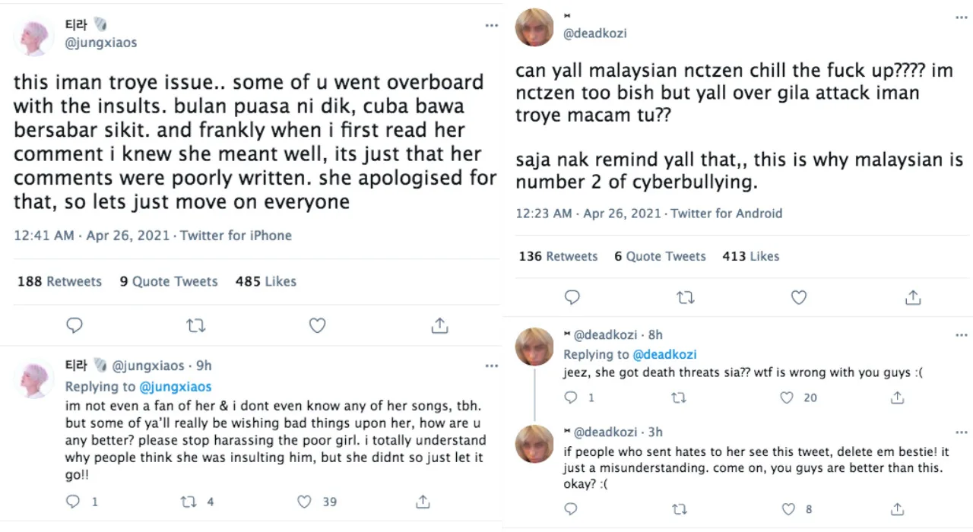
Task: Reply to the main @deadkozi tweet
Action: (x=572, y=298)
